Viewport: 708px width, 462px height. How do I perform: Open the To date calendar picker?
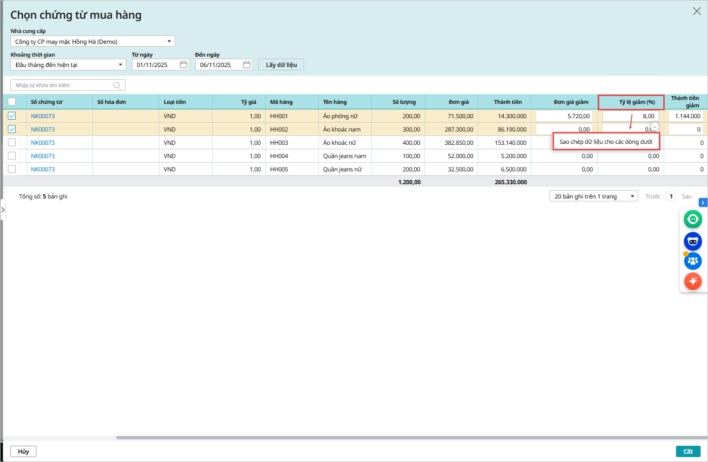(246, 65)
